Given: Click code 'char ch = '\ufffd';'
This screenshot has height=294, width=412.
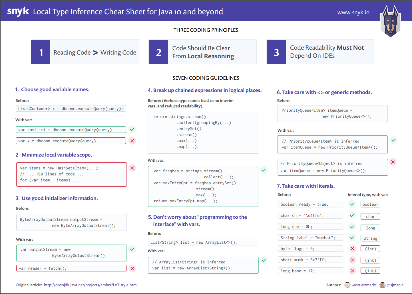Looking at the screenshot, I should pyautogui.click(x=311, y=215).
